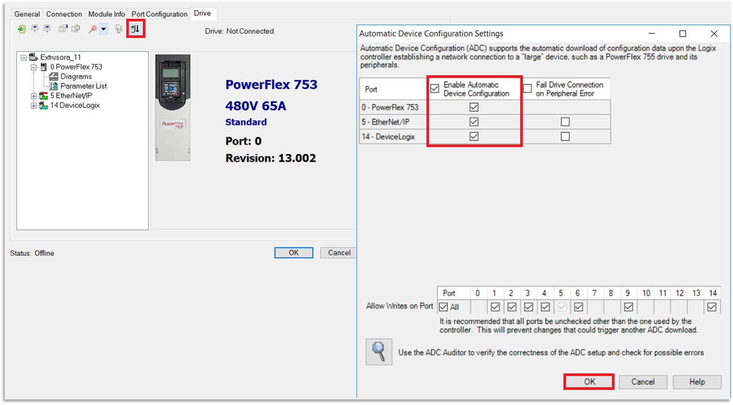This screenshot has height=405, width=733.
Task: Uncheck Allow Writes on Port 9
Action: pyautogui.click(x=628, y=307)
